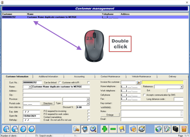
Task: Click the exit door icon
Action: coord(184,129)
